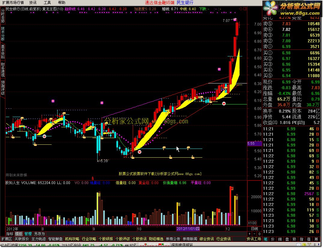Select the 盘 tab in the quote panel
Screen dimensions: 323x248
(287, 239)
